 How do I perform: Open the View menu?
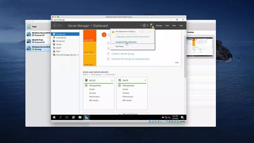(x=174, y=25)
